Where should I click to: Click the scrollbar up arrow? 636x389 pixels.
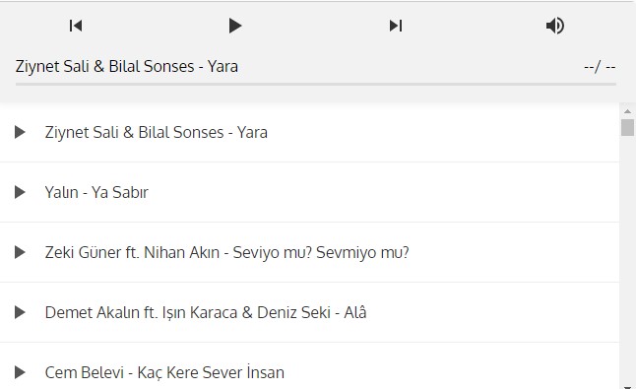[x=627, y=111]
